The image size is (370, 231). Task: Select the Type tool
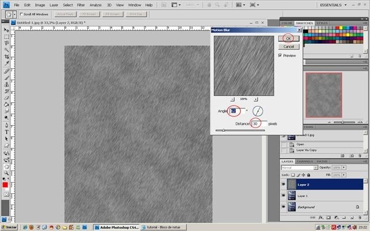[x=6, y=132]
